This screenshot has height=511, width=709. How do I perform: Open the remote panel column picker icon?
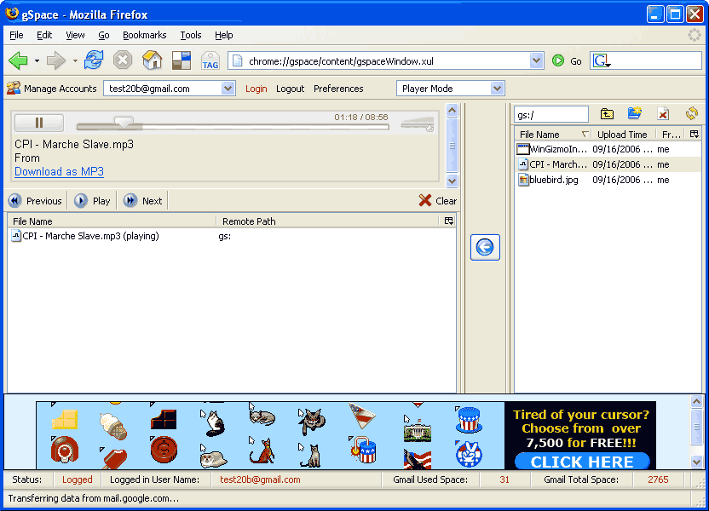point(694,134)
